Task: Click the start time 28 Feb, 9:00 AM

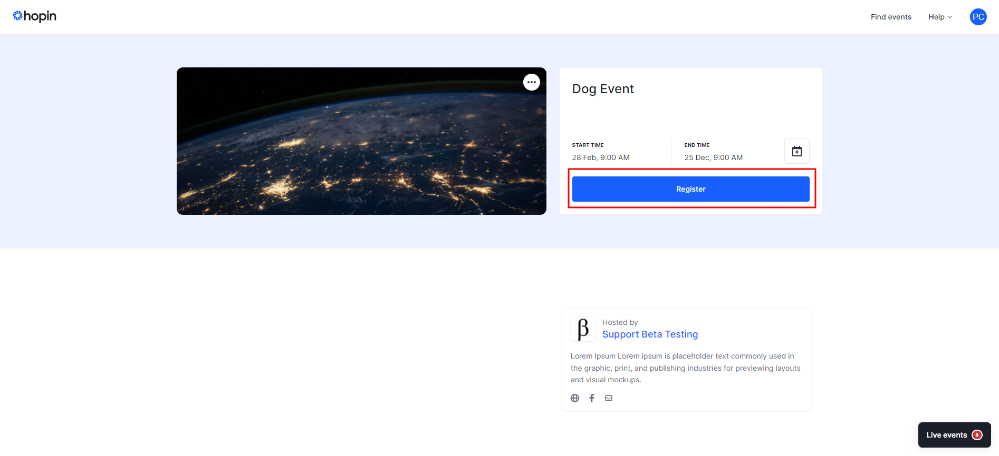Action: (x=601, y=157)
